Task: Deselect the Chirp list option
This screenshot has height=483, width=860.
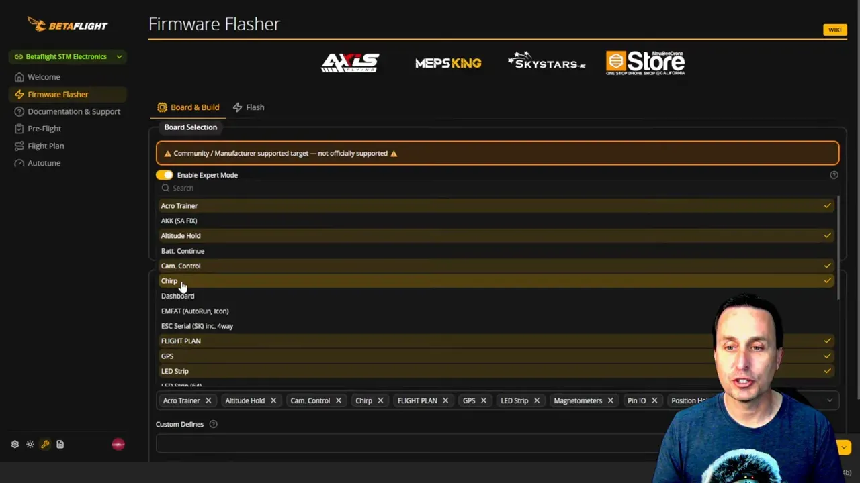Action: pos(497,281)
